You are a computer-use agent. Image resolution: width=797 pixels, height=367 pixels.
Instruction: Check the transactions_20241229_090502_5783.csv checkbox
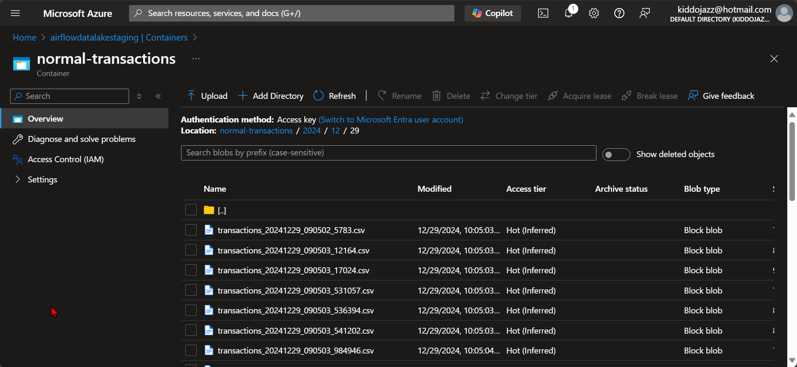(x=191, y=230)
